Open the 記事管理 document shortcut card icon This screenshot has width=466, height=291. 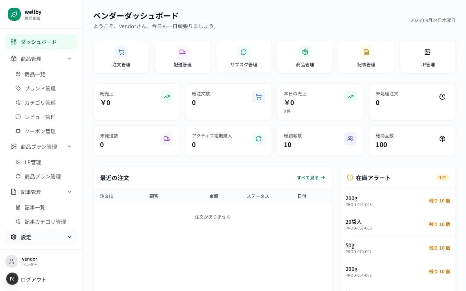point(366,52)
